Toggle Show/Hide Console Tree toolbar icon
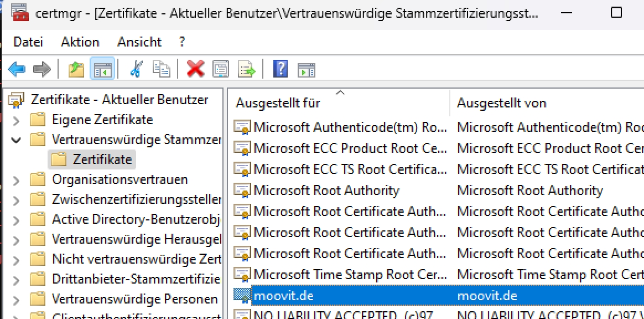Screen dimensions: 644x319 tap(102, 69)
